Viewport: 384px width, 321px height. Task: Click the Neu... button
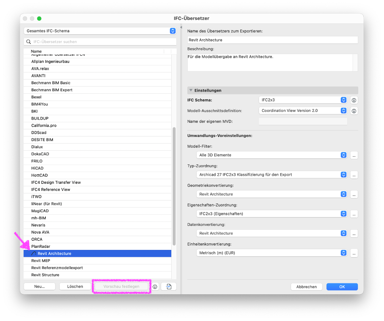39,286
